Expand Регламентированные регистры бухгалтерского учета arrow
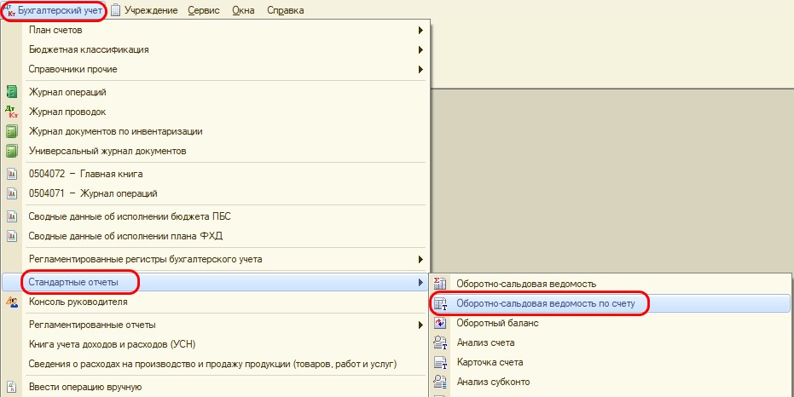The width and height of the screenshot is (794, 397). pyautogui.click(x=420, y=260)
